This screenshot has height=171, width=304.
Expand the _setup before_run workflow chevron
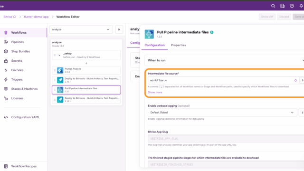click(59, 55)
